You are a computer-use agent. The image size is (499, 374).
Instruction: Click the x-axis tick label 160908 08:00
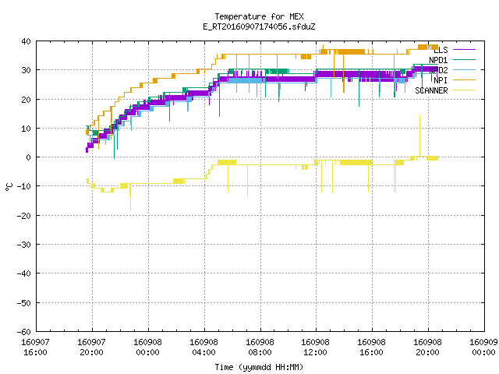click(x=260, y=348)
